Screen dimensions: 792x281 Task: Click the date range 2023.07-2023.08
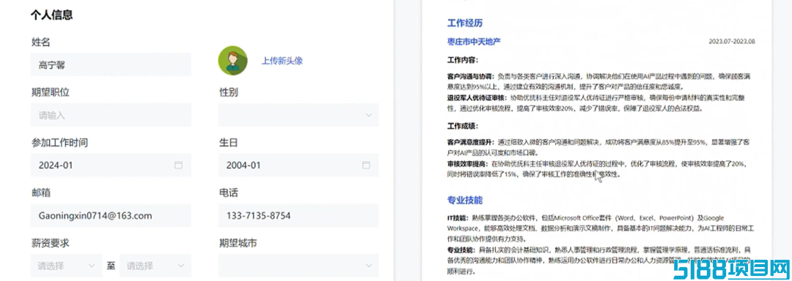[x=731, y=41]
